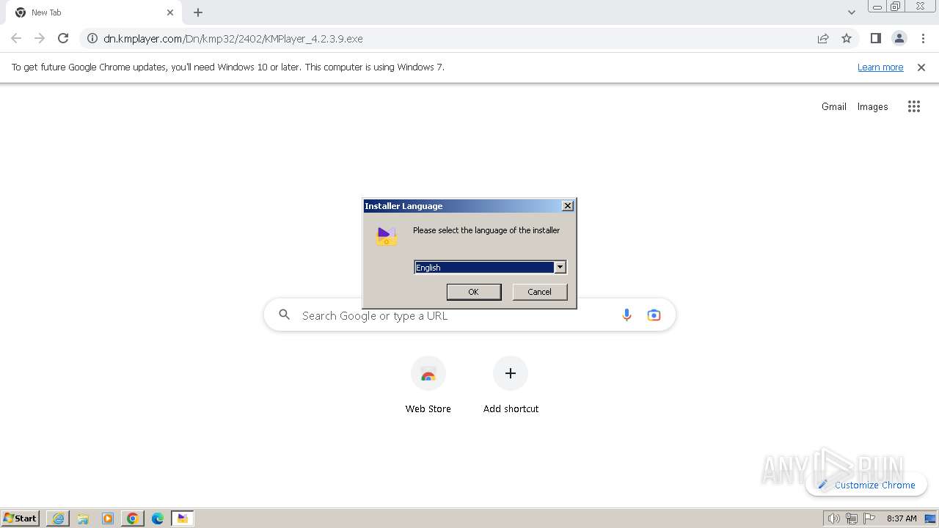
Task: Open tab search chevron
Action: [851, 12]
